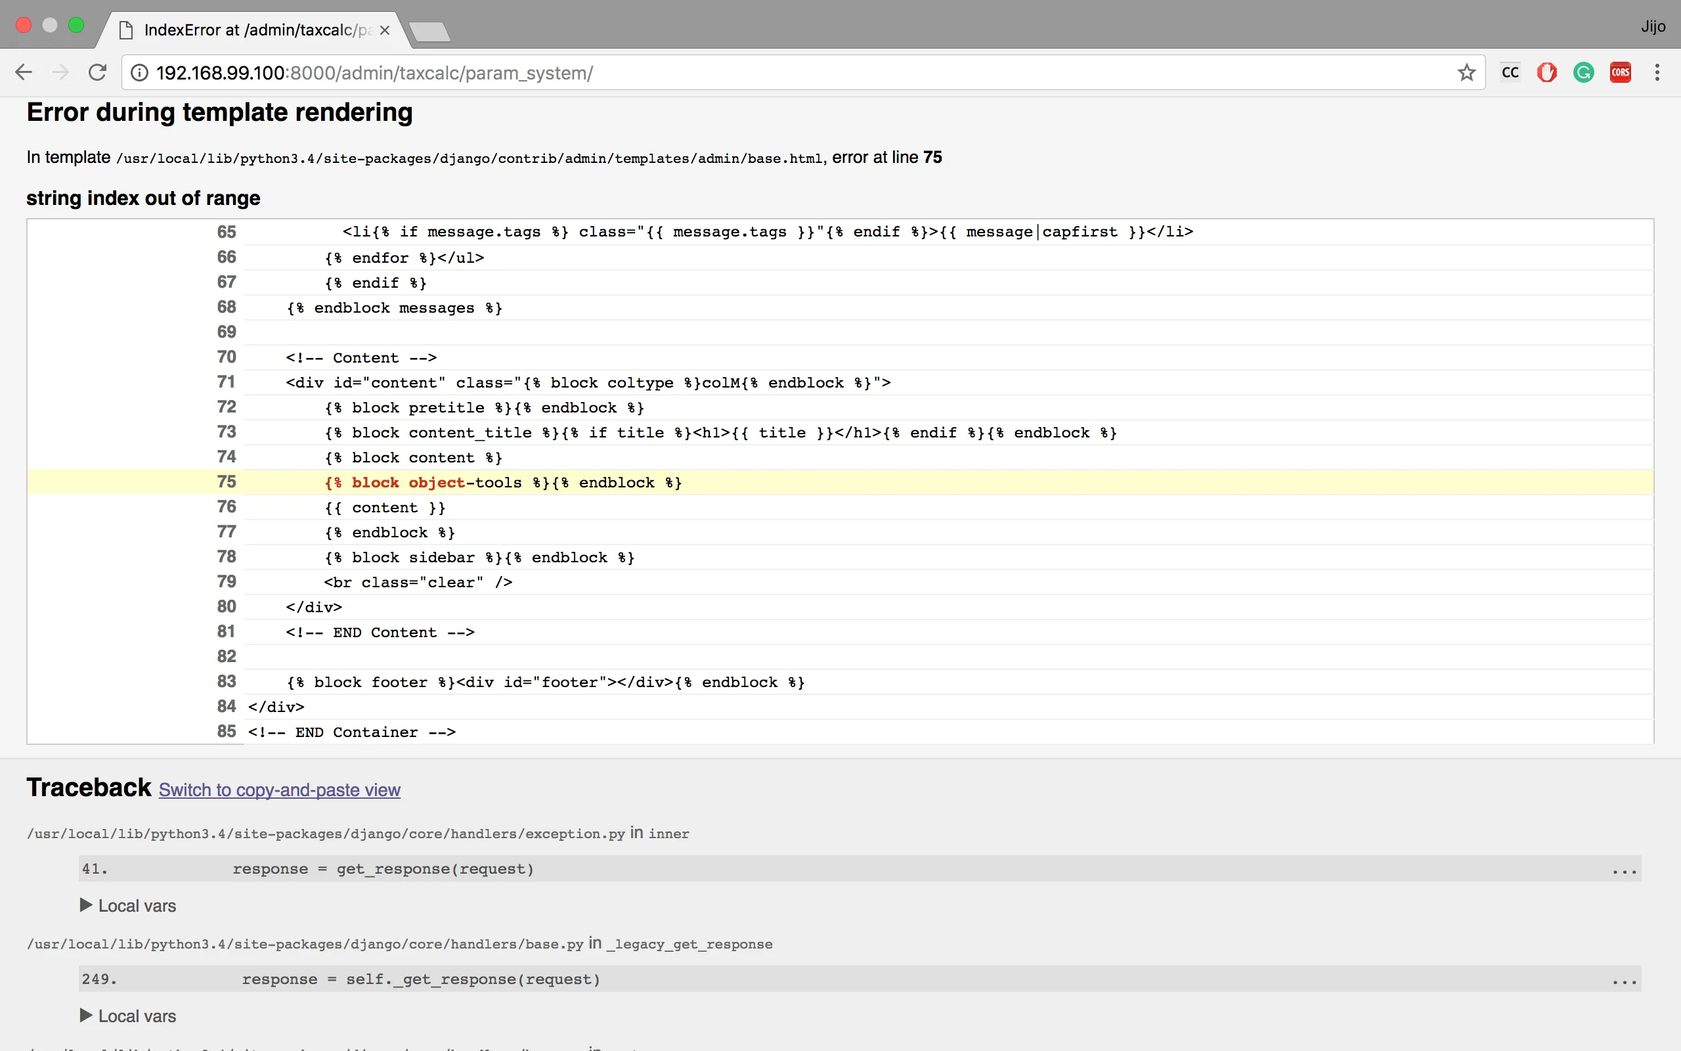1681x1051 pixels.
Task: Bookmark page with star icon
Action: (x=1466, y=72)
